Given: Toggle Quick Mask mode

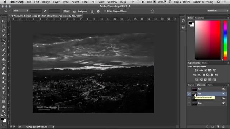Looking at the screenshot, I should pos(3,125).
